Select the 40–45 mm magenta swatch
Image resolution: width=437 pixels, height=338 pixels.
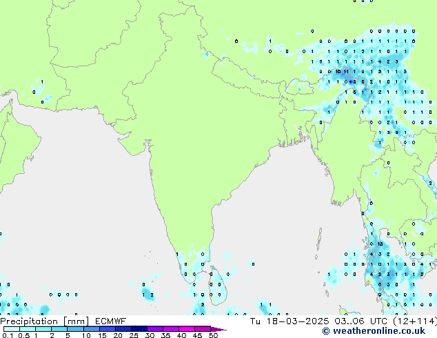coord(187,329)
